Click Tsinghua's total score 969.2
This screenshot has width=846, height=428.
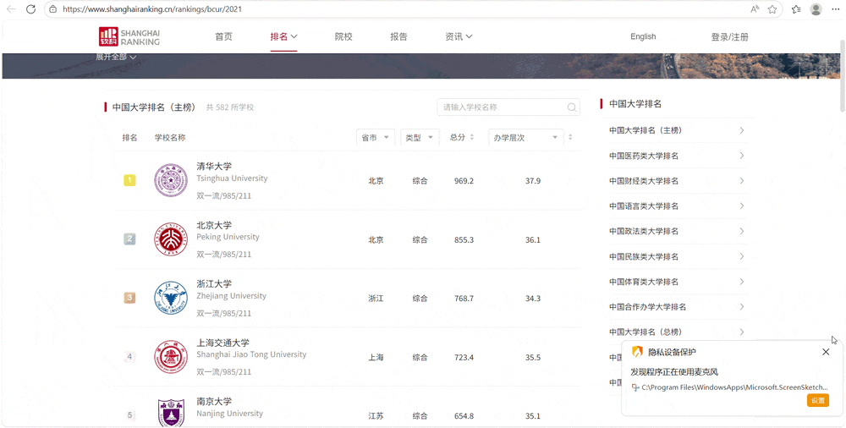[x=464, y=181]
